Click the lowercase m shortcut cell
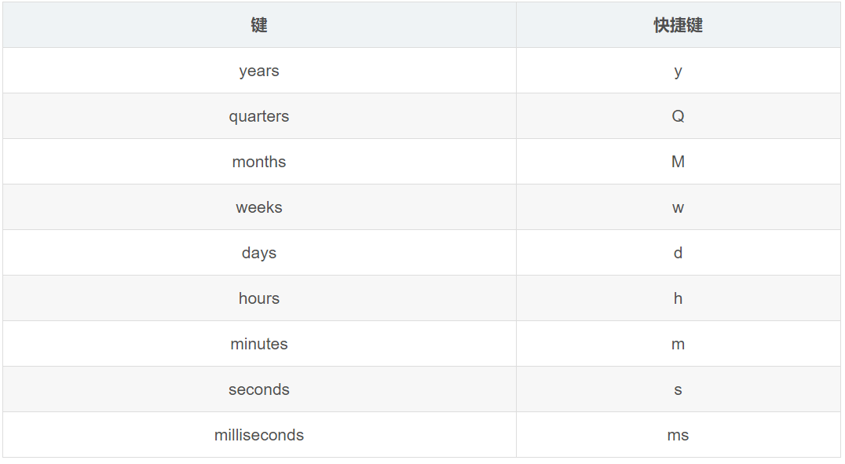Image resolution: width=845 pixels, height=464 pixels. pos(678,344)
